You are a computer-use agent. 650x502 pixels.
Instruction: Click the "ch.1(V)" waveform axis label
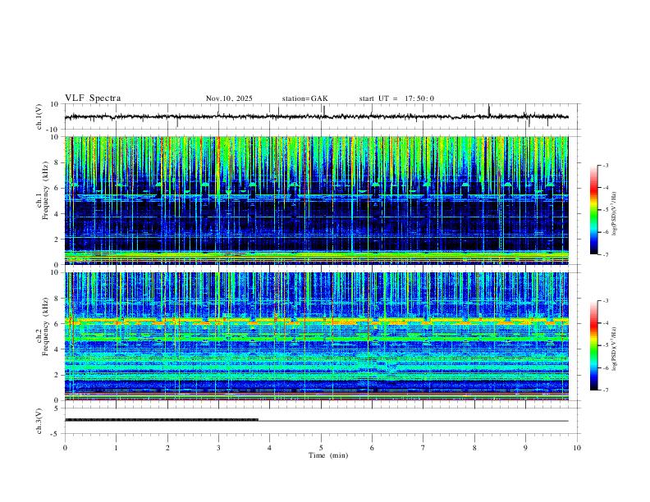point(39,116)
